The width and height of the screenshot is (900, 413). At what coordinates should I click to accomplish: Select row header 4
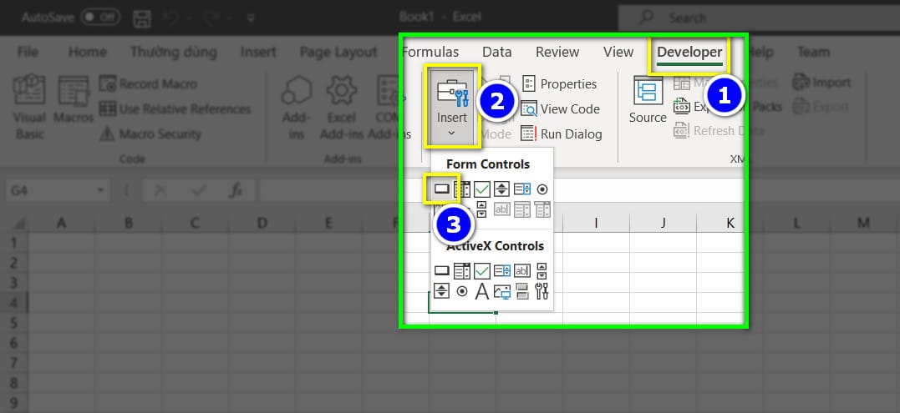(x=15, y=302)
